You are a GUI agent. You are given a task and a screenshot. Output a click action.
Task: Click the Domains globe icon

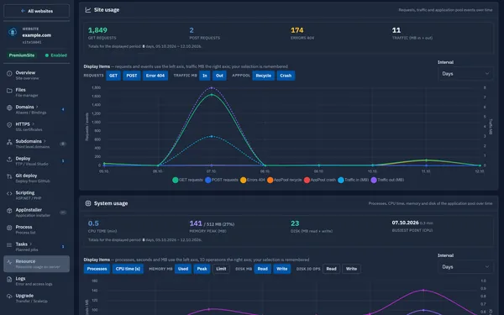click(x=9, y=108)
